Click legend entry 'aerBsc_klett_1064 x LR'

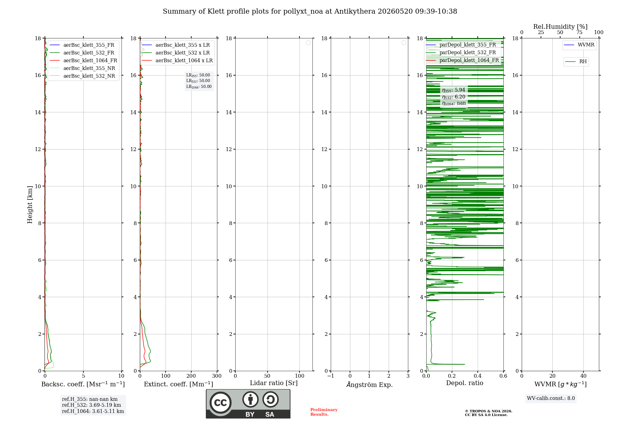177,60
